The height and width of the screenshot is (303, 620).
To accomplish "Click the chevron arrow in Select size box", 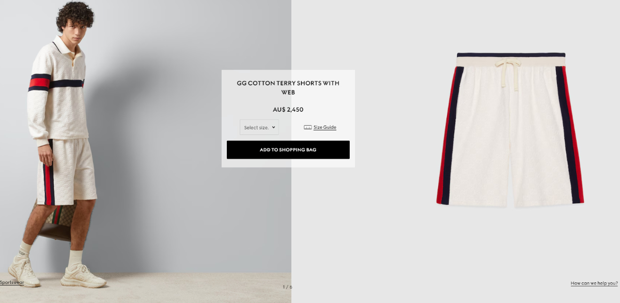I will [x=273, y=127].
